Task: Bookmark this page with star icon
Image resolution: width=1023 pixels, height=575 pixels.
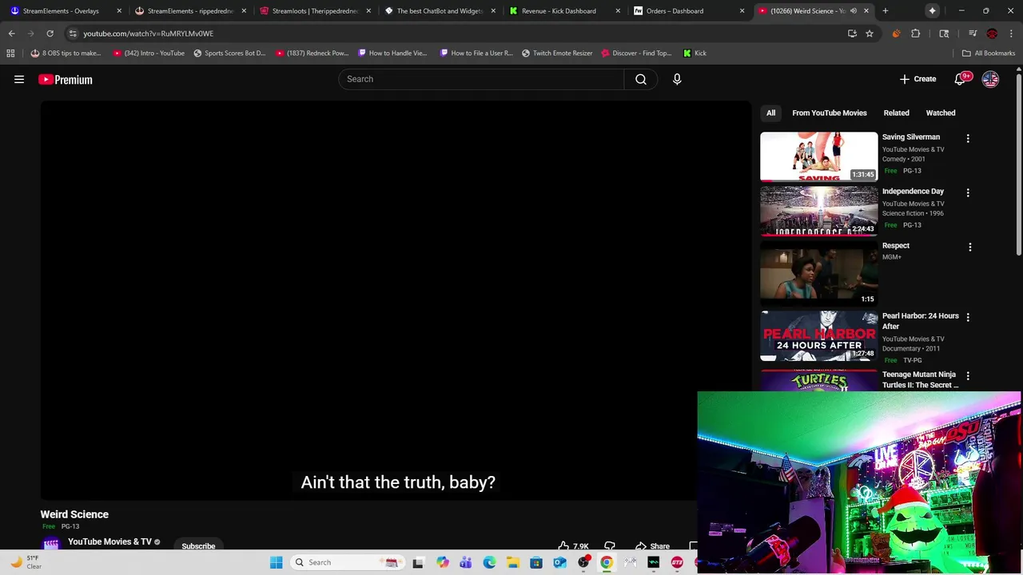Action: point(870,34)
